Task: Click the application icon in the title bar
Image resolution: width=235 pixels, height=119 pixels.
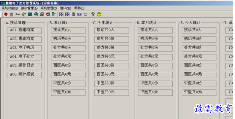Action: (x=3, y=3)
